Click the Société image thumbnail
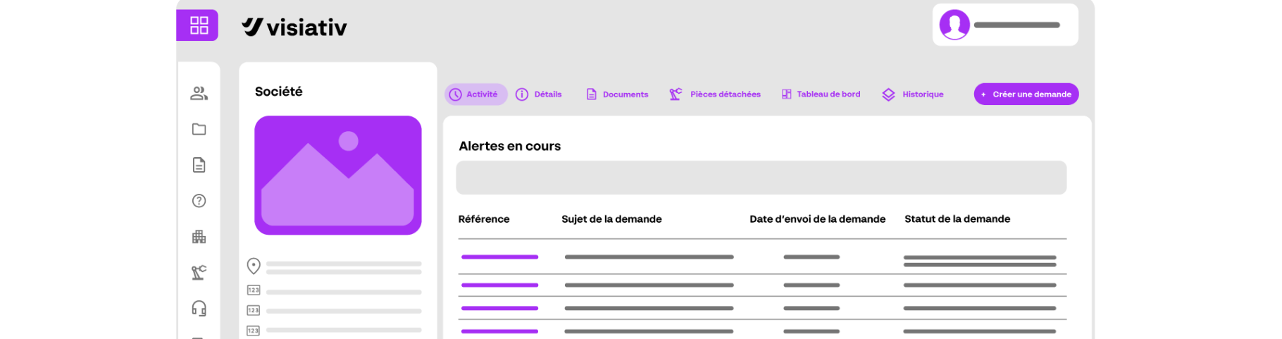The width and height of the screenshot is (1282, 339). click(x=338, y=175)
